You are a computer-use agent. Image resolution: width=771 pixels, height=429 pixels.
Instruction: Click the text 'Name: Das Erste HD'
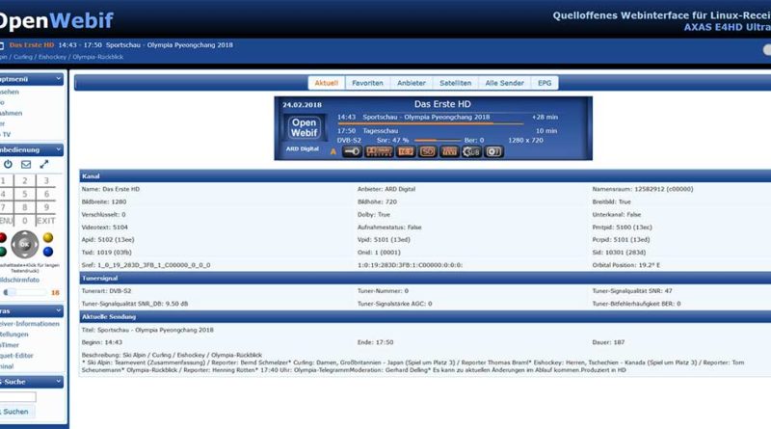(x=111, y=189)
